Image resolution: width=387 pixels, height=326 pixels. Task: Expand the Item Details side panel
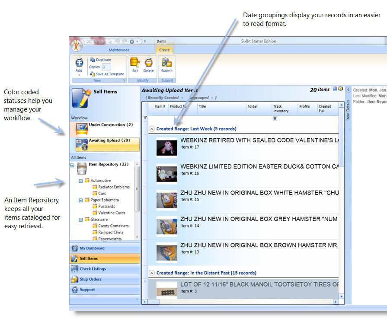tap(348, 90)
